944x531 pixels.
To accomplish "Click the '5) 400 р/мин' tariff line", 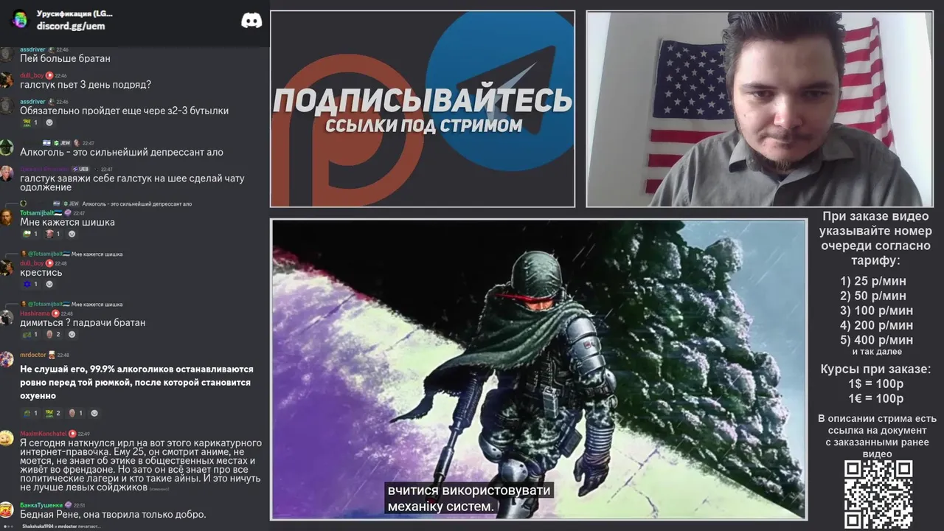I will pyautogui.click(x=876, y=340).
